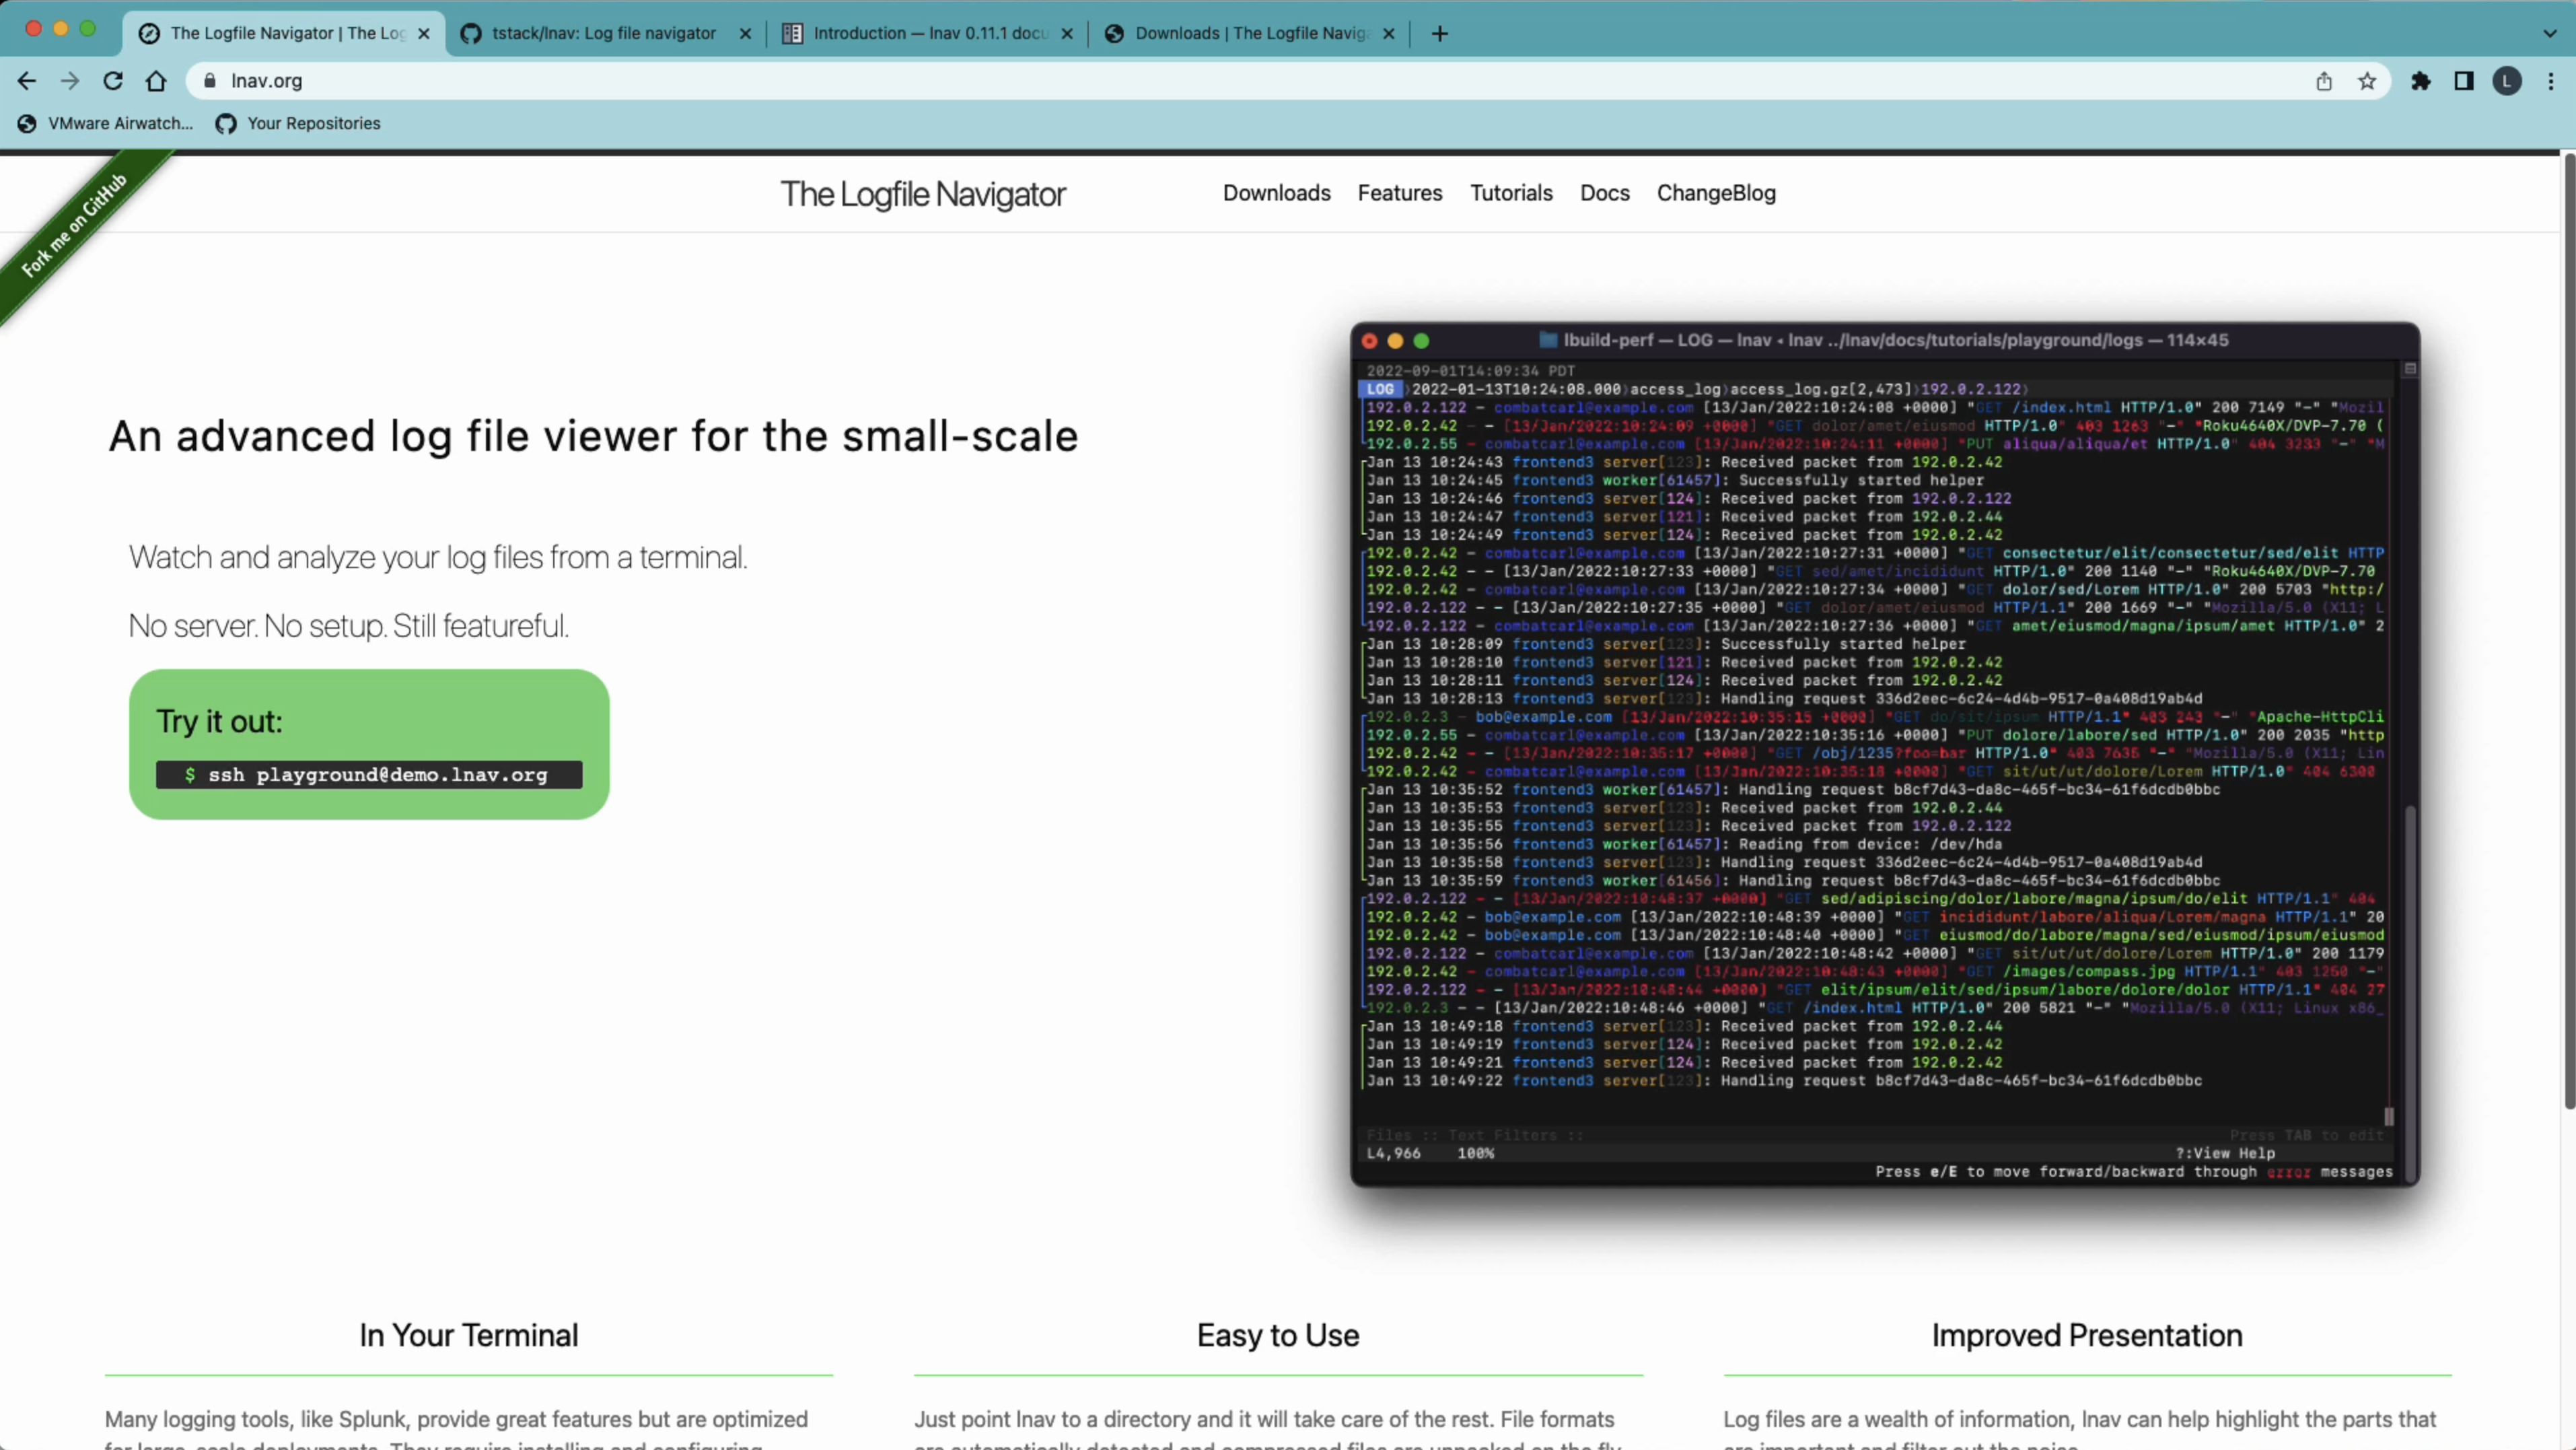Screen dimensions: 2576x1450
Task: Open the Downloads nav link
Action: point(1277,193)
